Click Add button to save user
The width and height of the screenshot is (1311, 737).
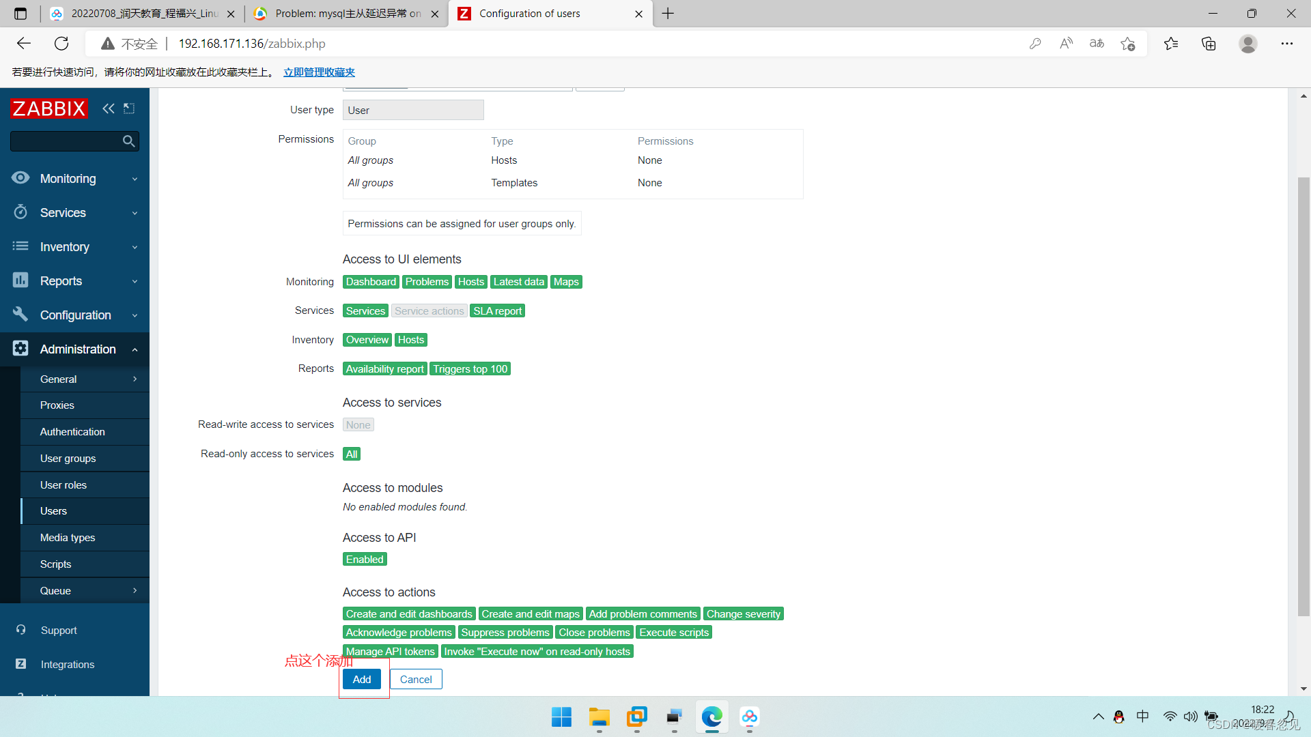pyautogui.click(x=361, y=678)
